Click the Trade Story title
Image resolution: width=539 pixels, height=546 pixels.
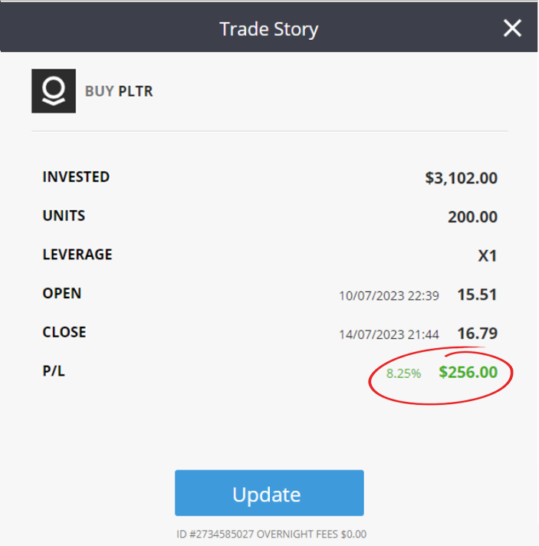click(268, 29)
